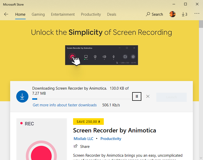Screen dimensions: 203x160
Task: Share the Screen Recorder app
Action: 82,146
